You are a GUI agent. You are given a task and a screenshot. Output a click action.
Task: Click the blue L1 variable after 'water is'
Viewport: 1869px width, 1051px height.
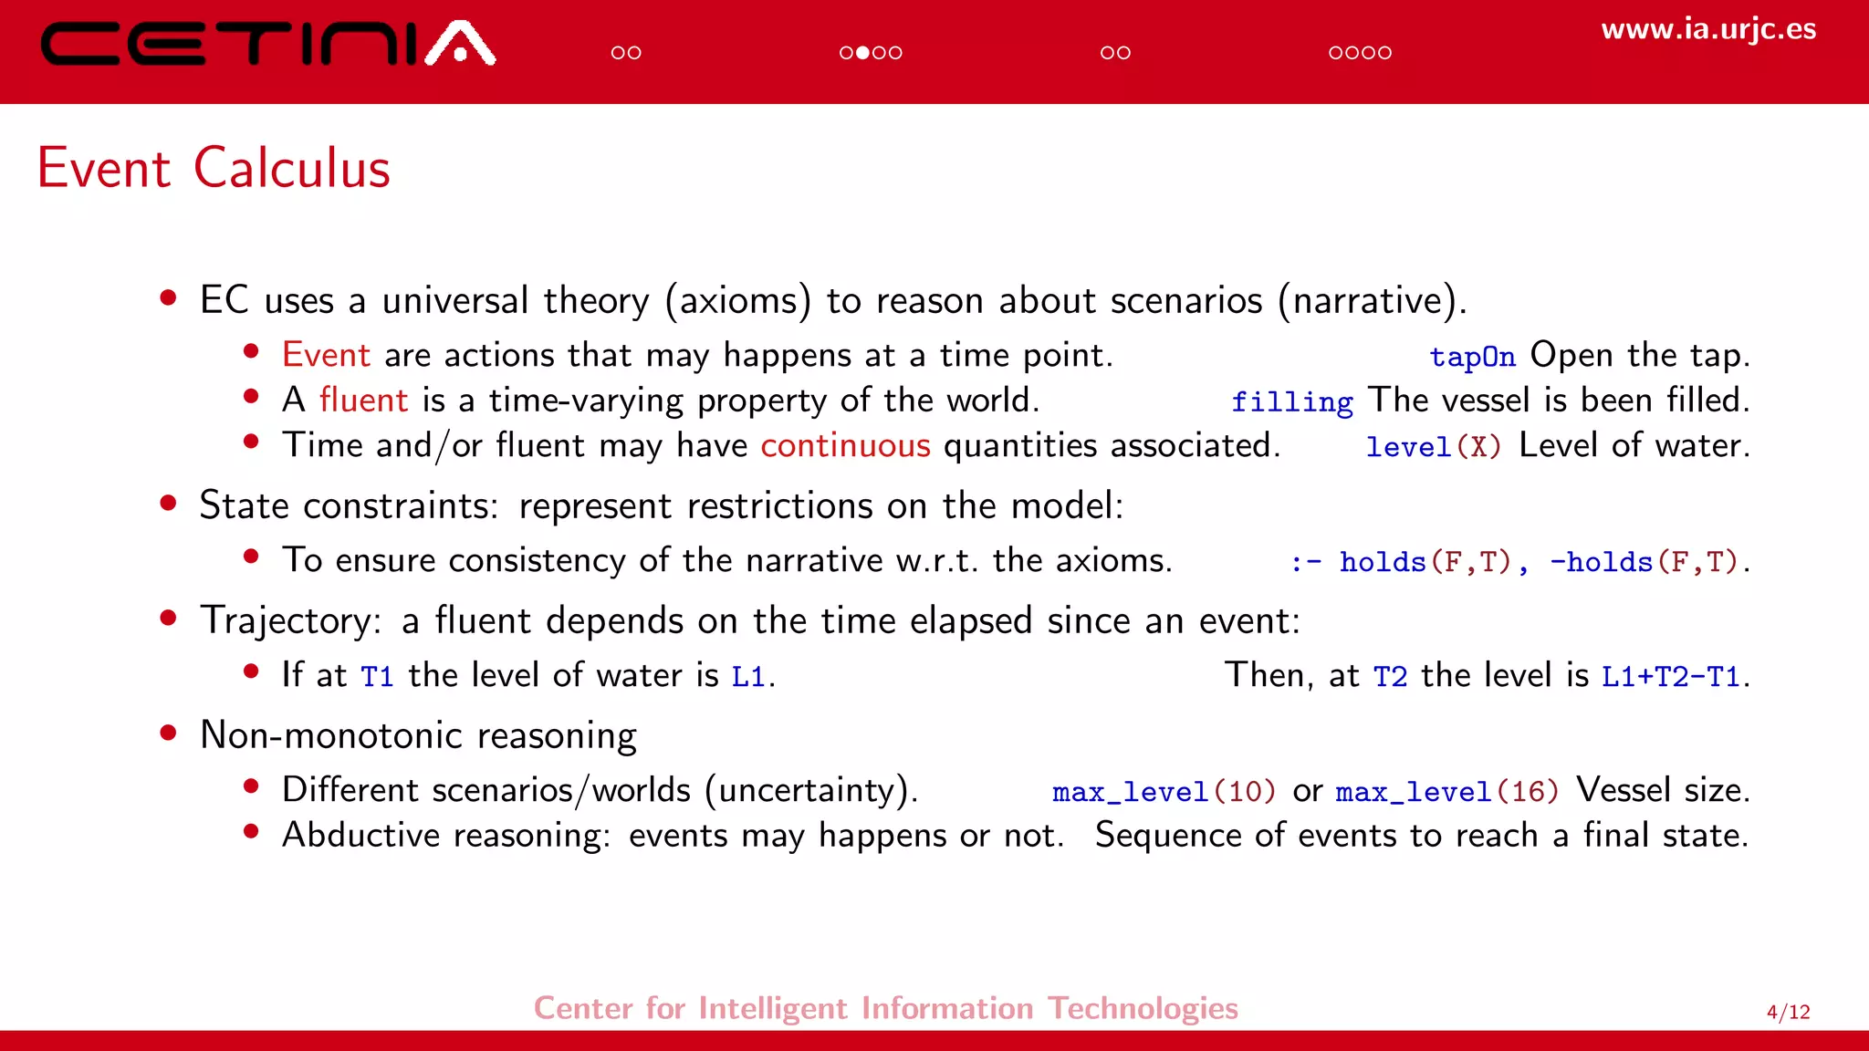pyautogui.click(x=748, y=676)
